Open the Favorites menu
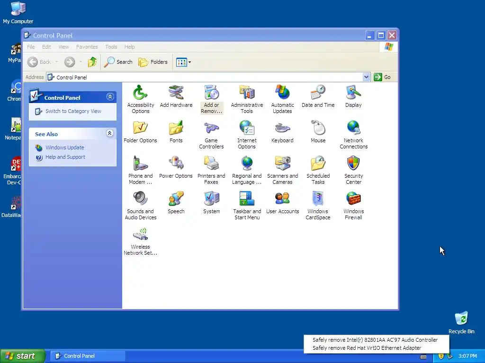This screenshot has height=363, width=485. [x=87, y=47]
